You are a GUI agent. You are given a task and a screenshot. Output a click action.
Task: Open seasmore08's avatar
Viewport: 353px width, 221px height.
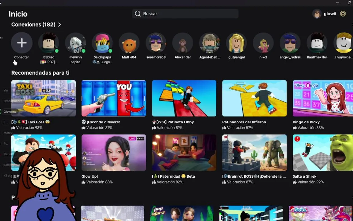pos(156,43)
